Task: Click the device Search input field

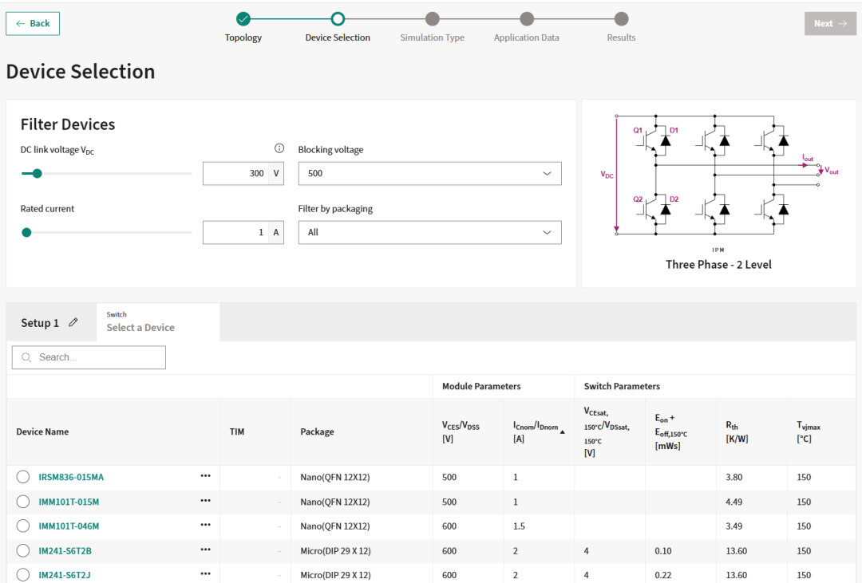Action: coord(96,357)
